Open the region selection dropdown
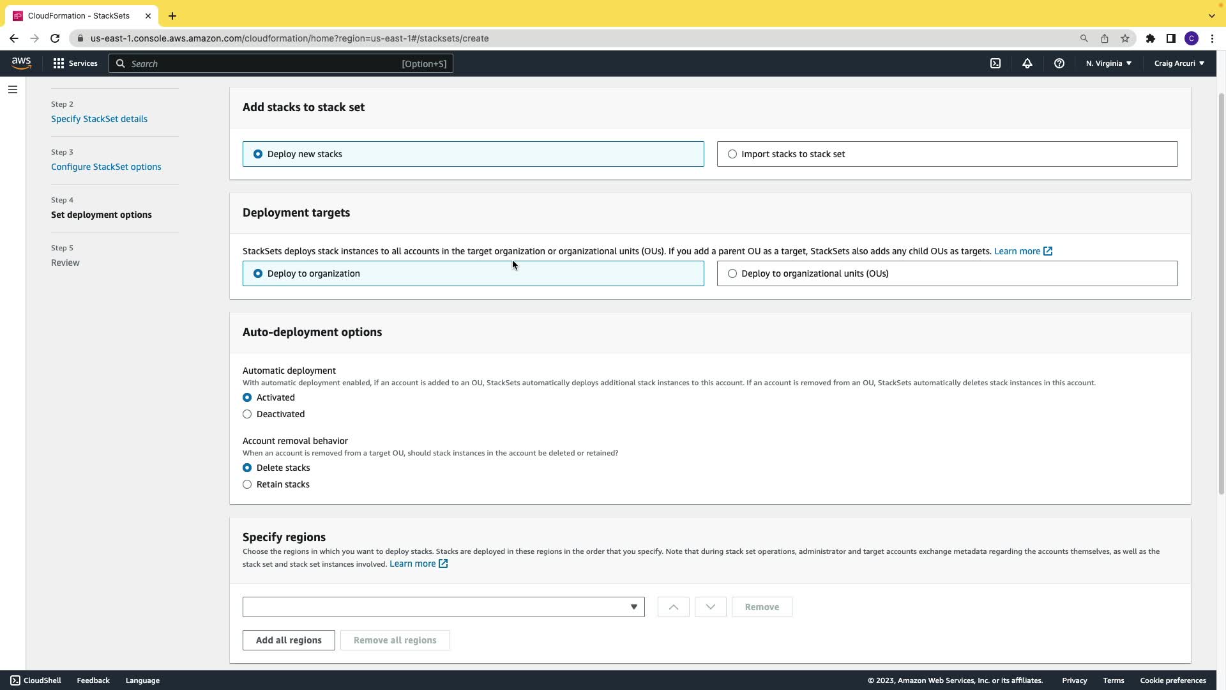The width and height of the screenshot is (1226, 690). tap(443, 607)
